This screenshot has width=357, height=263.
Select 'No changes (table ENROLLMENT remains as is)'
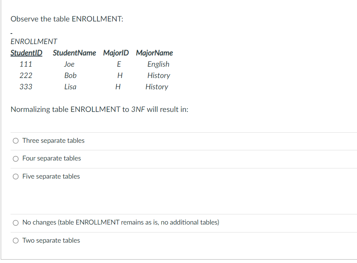point(15,223)
